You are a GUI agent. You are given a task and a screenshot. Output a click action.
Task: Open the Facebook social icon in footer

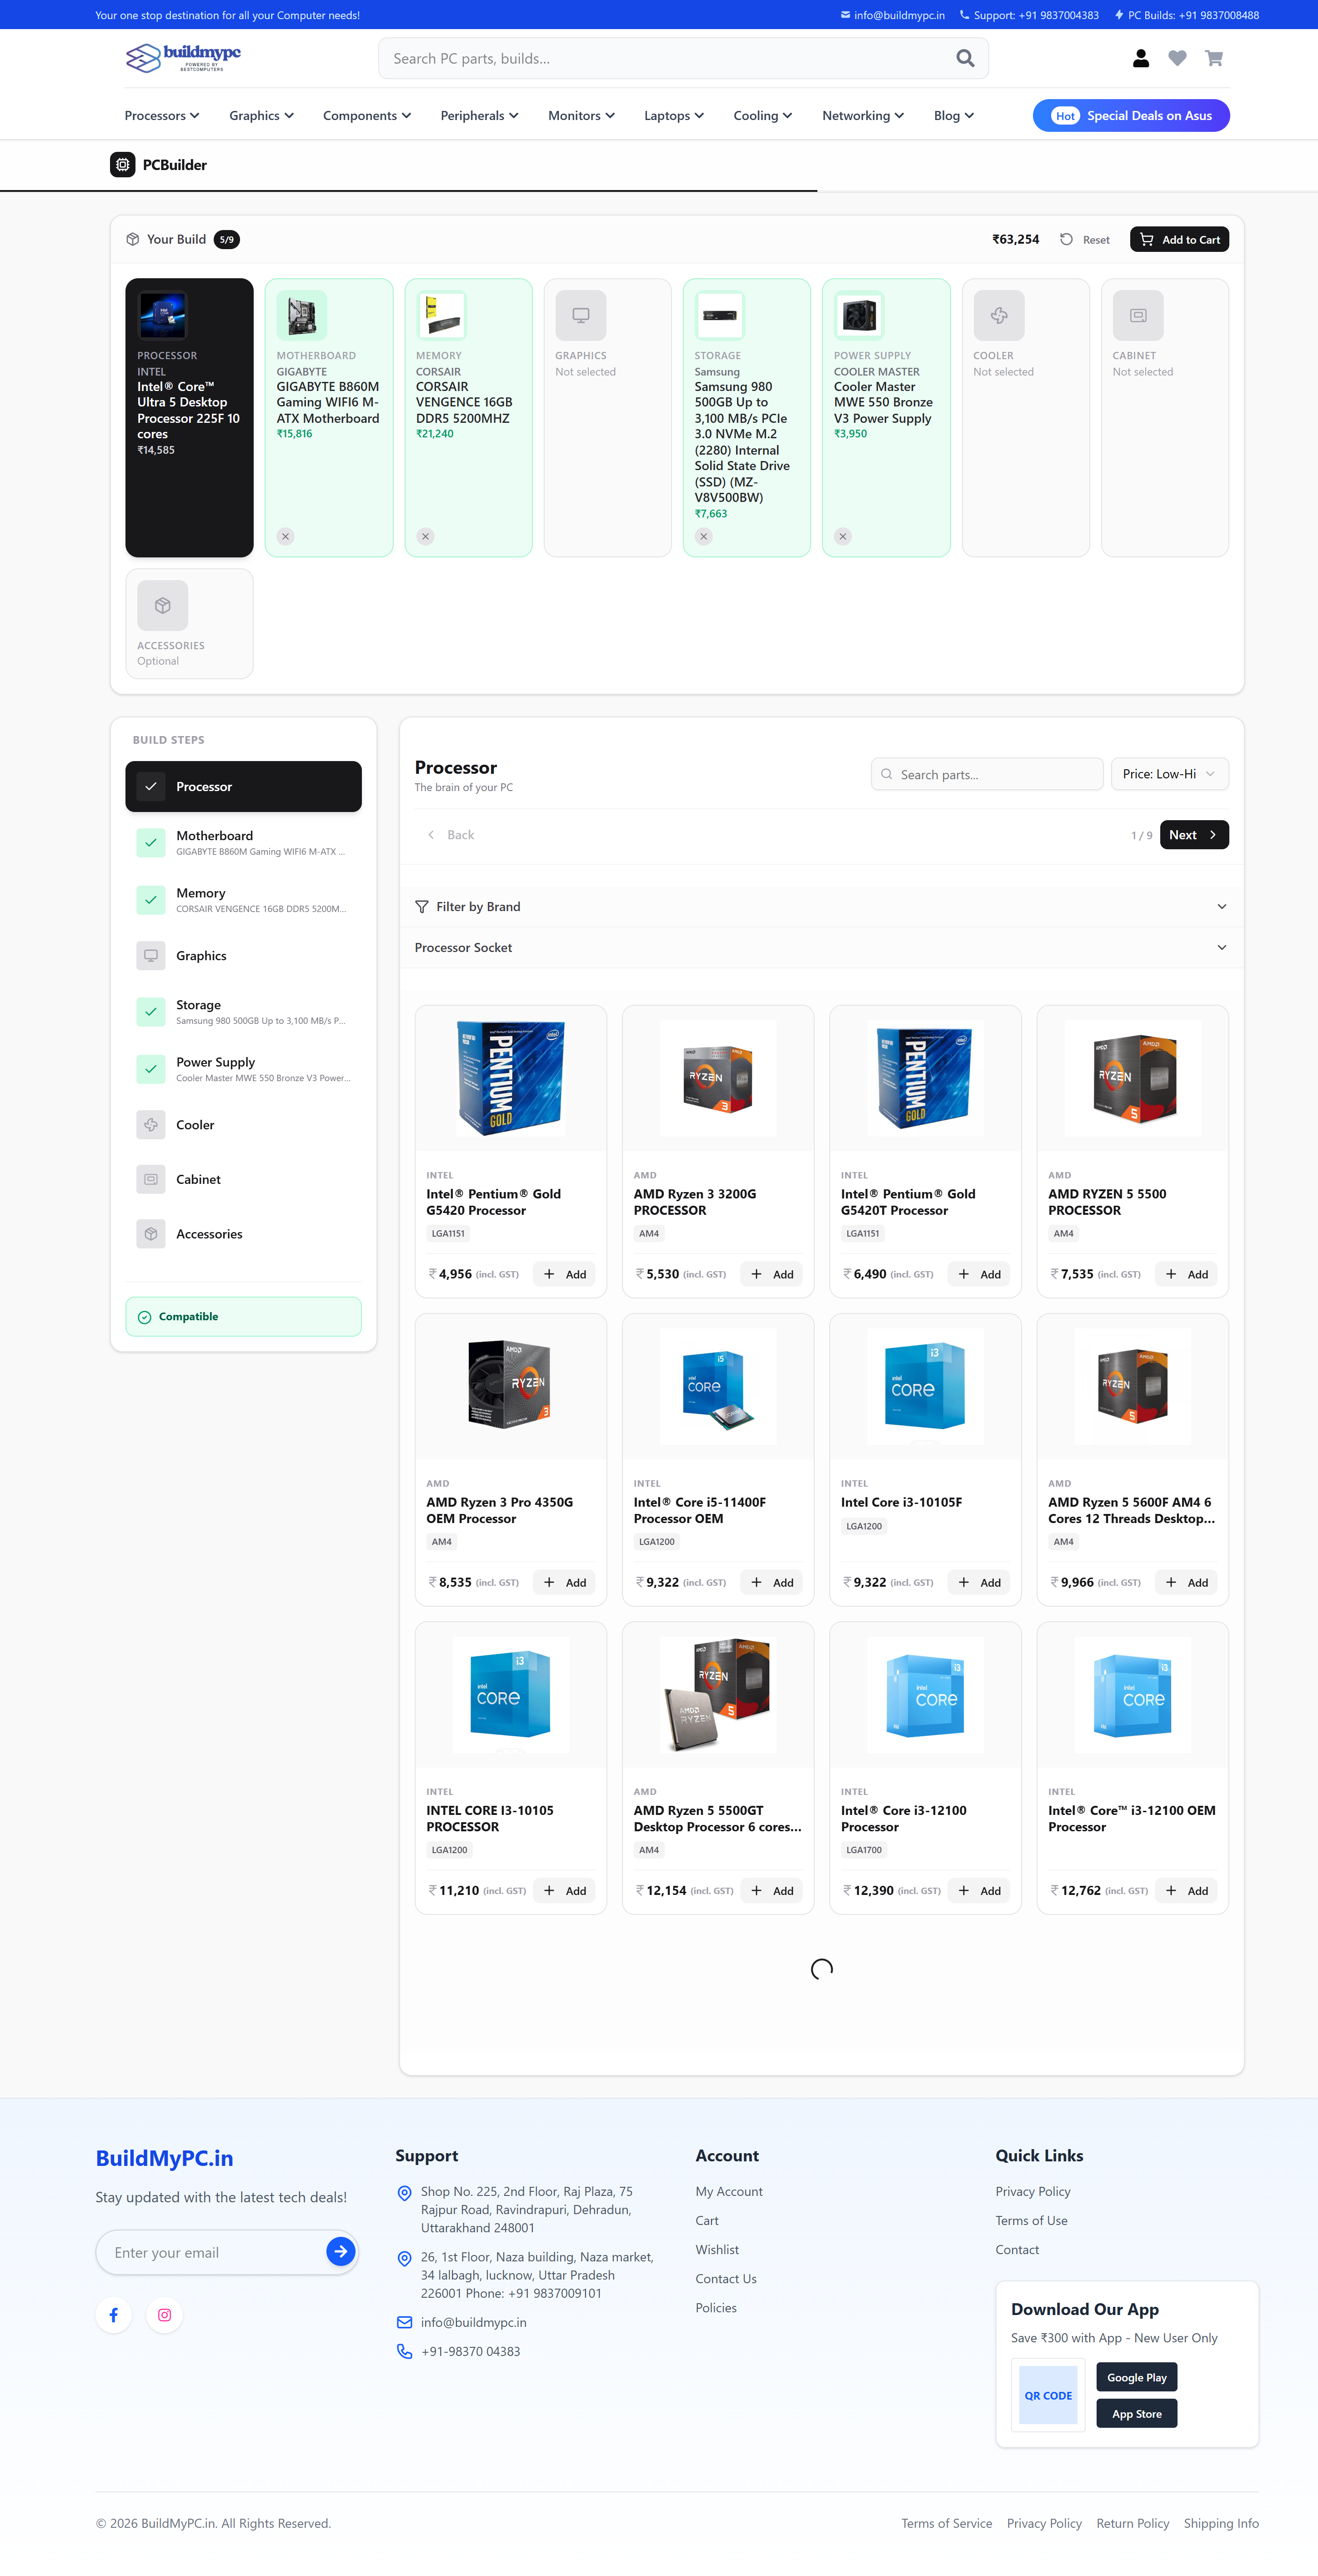click(x=114, y=2315)
